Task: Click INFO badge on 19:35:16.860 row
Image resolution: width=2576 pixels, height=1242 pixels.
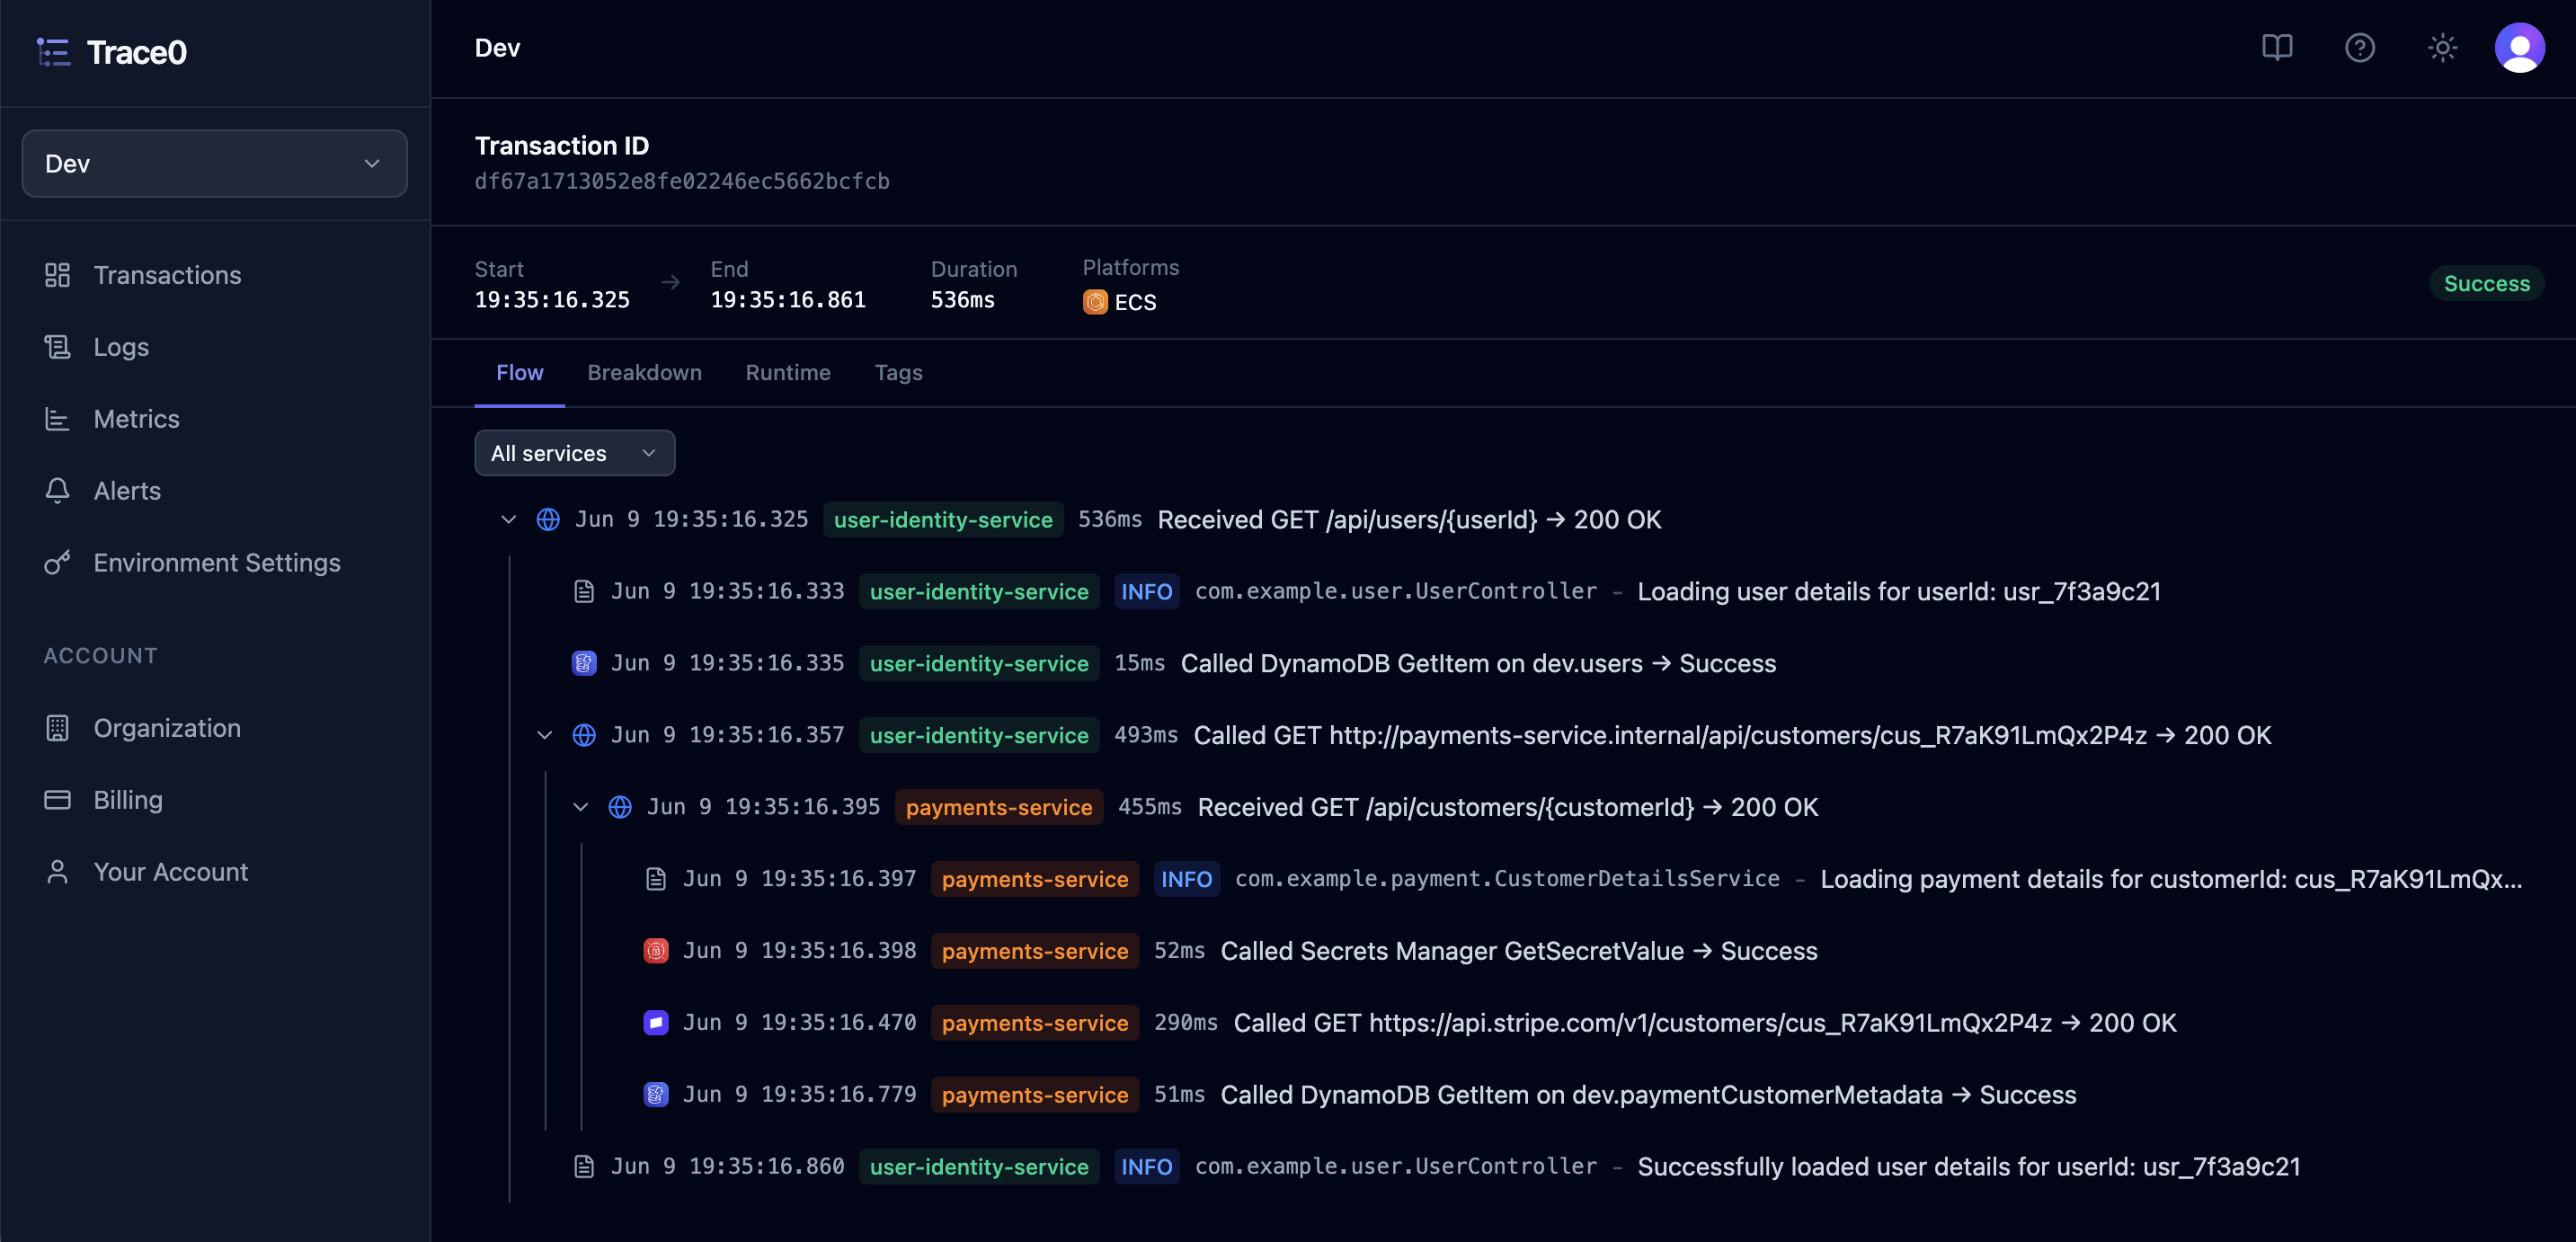Action: pos(1147,1167)
